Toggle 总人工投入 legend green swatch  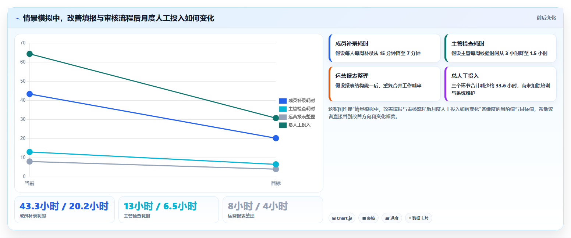pyautogui.click(x=283, y=125)
